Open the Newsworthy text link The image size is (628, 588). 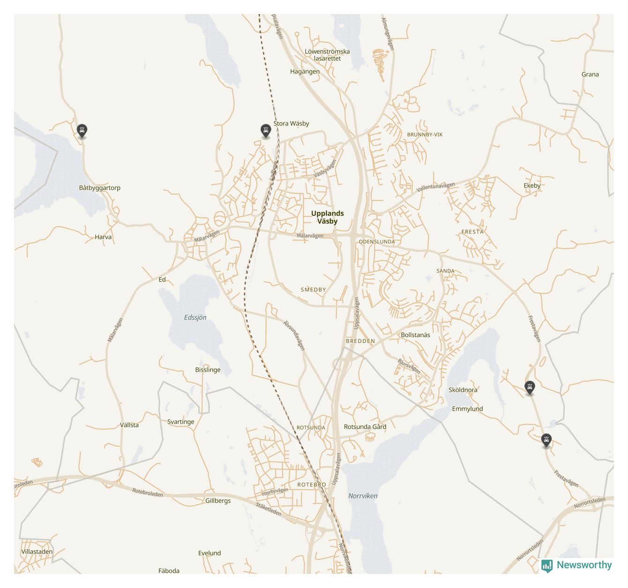584,565
